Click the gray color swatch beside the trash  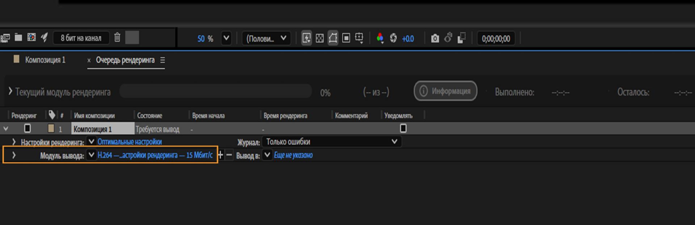click(132, 38)
